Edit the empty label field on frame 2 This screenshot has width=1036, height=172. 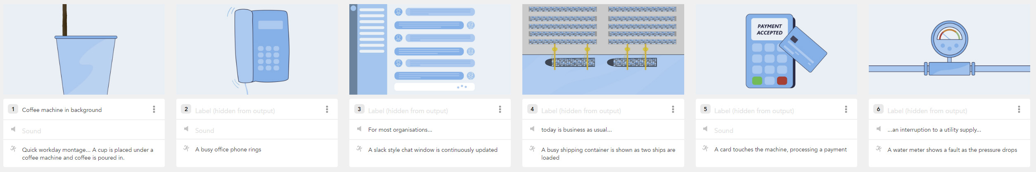(x=256, y=111)
